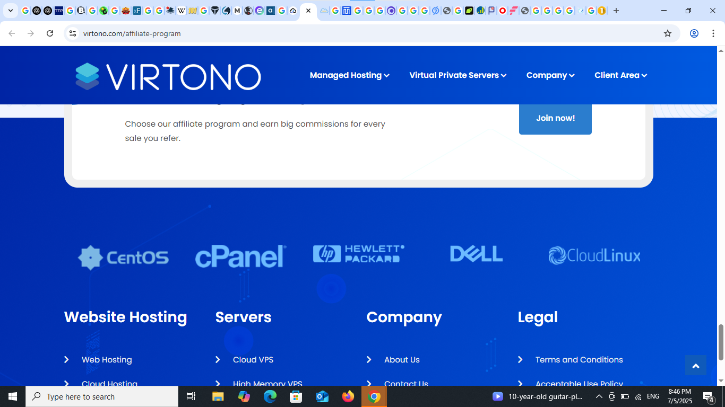Click the browser reload button
Screen dimensions: 725x407
click(50, 33)
